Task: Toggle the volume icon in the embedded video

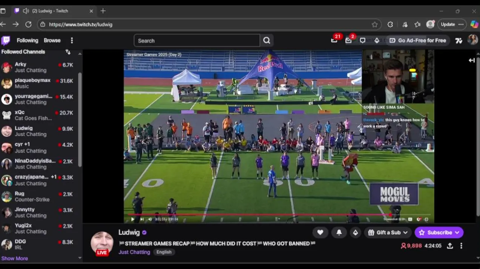Action: (150, 219)
